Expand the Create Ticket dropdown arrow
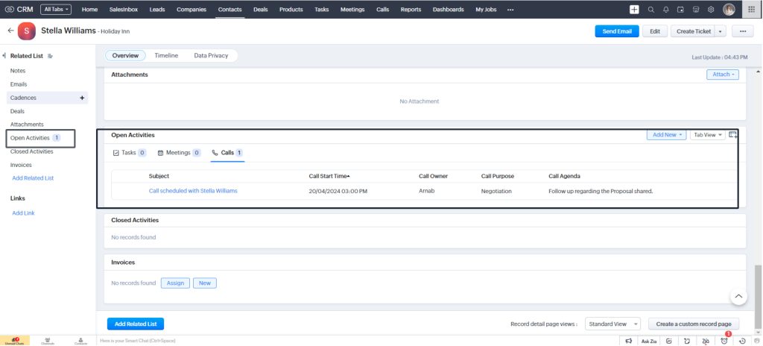The image size is (763, 346). pyautogui.click(x=721, y=31)
